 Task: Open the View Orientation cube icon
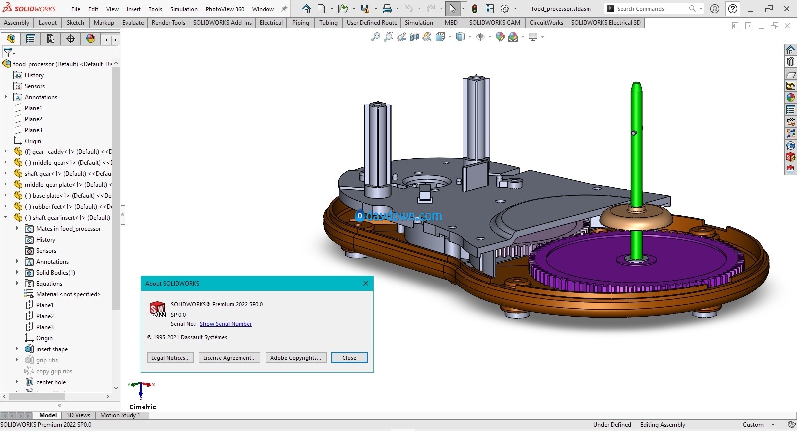[440, 37]
